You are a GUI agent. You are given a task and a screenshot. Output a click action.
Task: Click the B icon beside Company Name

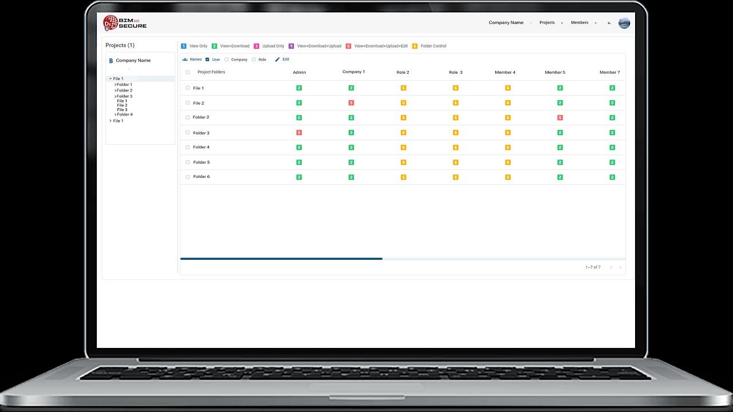pyautogui.click(x=111, y=61)
